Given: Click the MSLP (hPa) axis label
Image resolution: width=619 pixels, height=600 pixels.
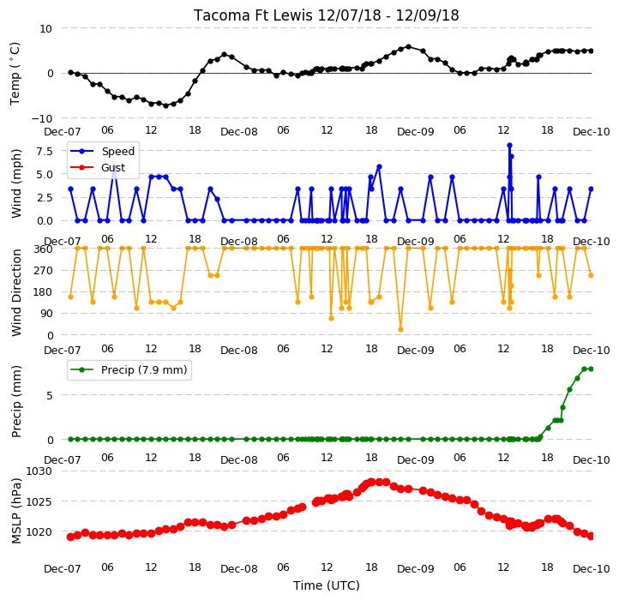Looking at the screenshot, I should 15,511.
